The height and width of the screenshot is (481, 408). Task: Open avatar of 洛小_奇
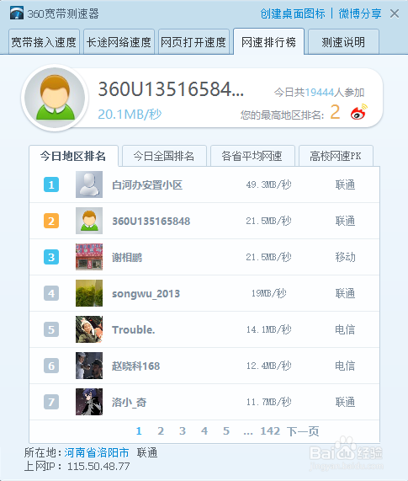pyautogui.click(x=89, y=402)
